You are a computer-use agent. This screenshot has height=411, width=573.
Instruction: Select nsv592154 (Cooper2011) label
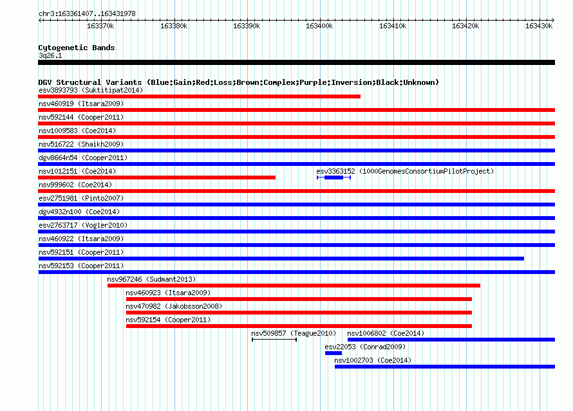(168, 320)
